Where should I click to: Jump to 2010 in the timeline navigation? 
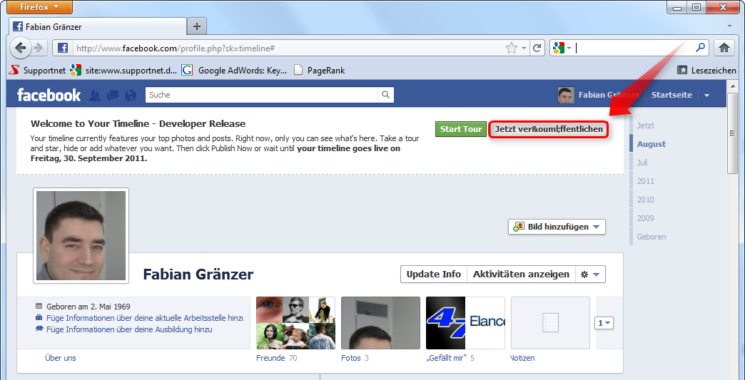(646, 199)
